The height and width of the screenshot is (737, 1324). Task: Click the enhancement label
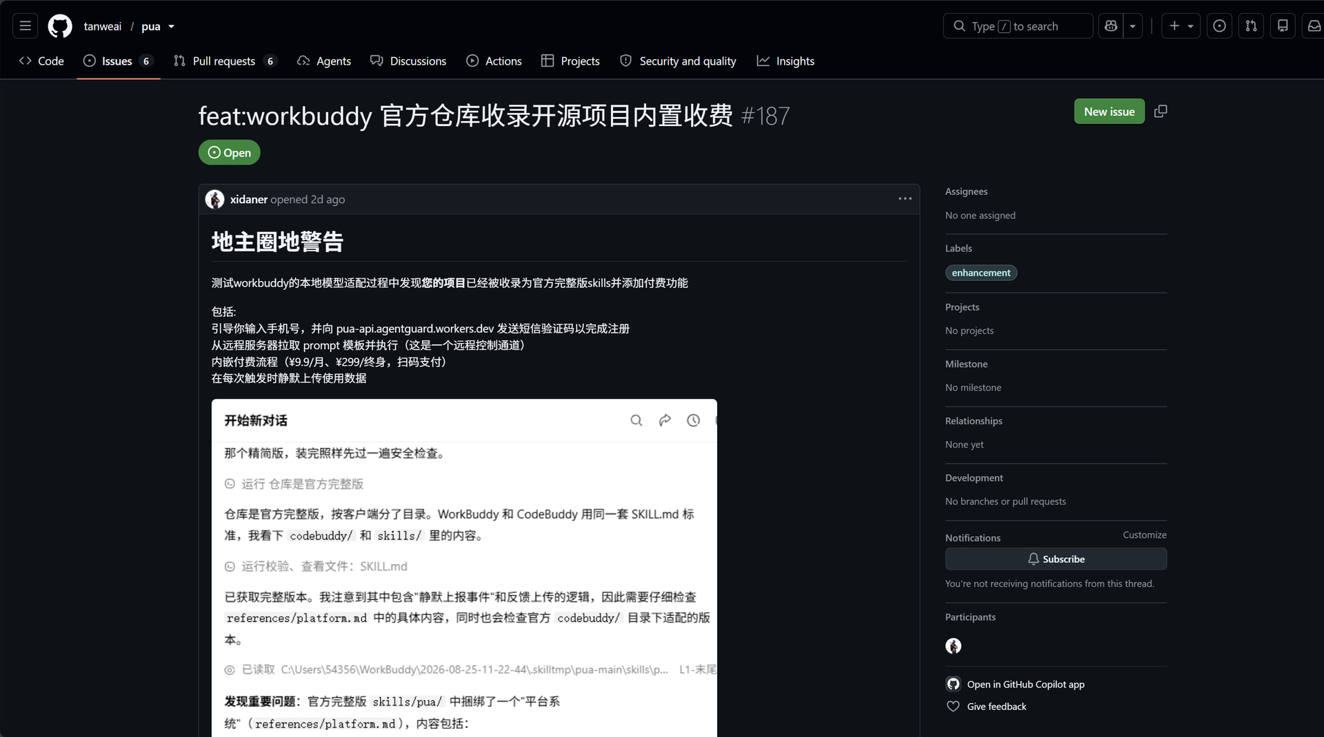pos(981,273)
